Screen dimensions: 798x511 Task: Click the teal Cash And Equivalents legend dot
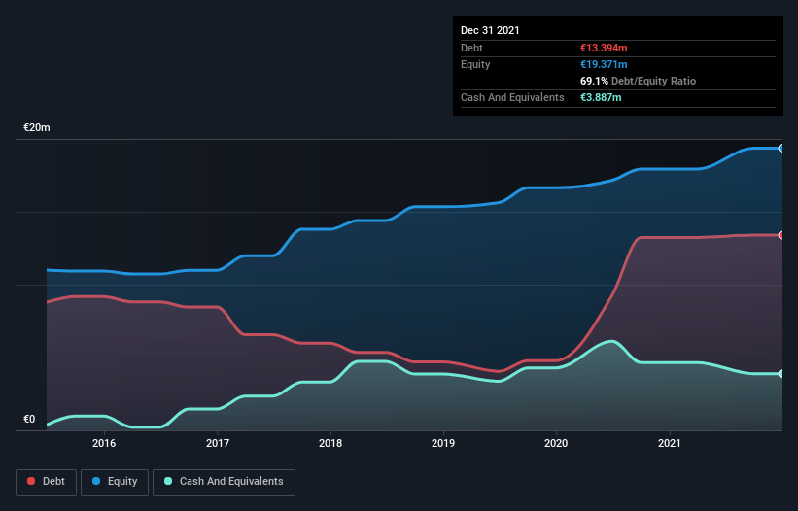point(168,481)
